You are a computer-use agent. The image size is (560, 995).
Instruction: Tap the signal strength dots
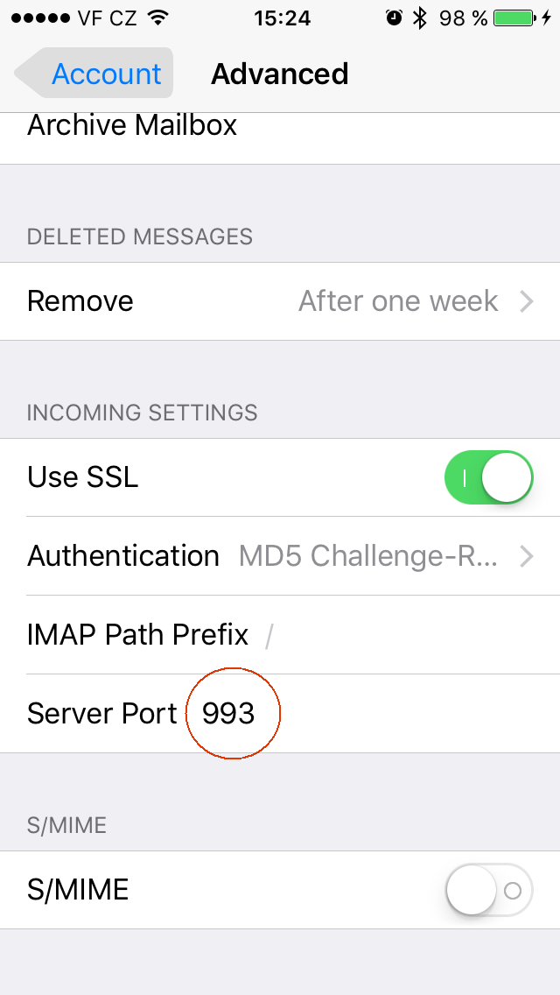tap(40, 18)
